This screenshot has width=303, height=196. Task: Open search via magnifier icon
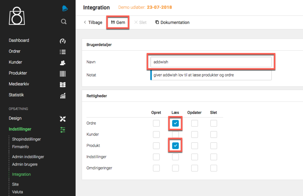[64, 22]
